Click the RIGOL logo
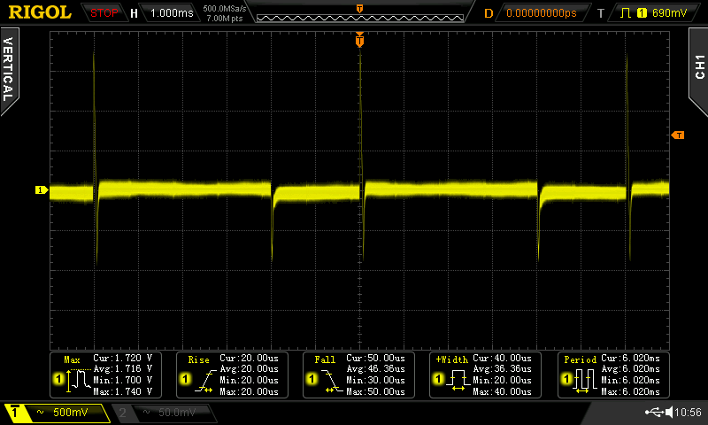The width and height of the screenshot is (708, 425). (41, 12)
